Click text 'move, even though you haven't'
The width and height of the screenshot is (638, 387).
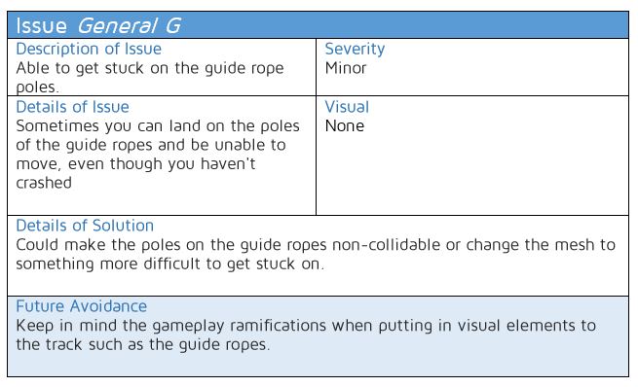pyautogui.click(x=136, y=164)
